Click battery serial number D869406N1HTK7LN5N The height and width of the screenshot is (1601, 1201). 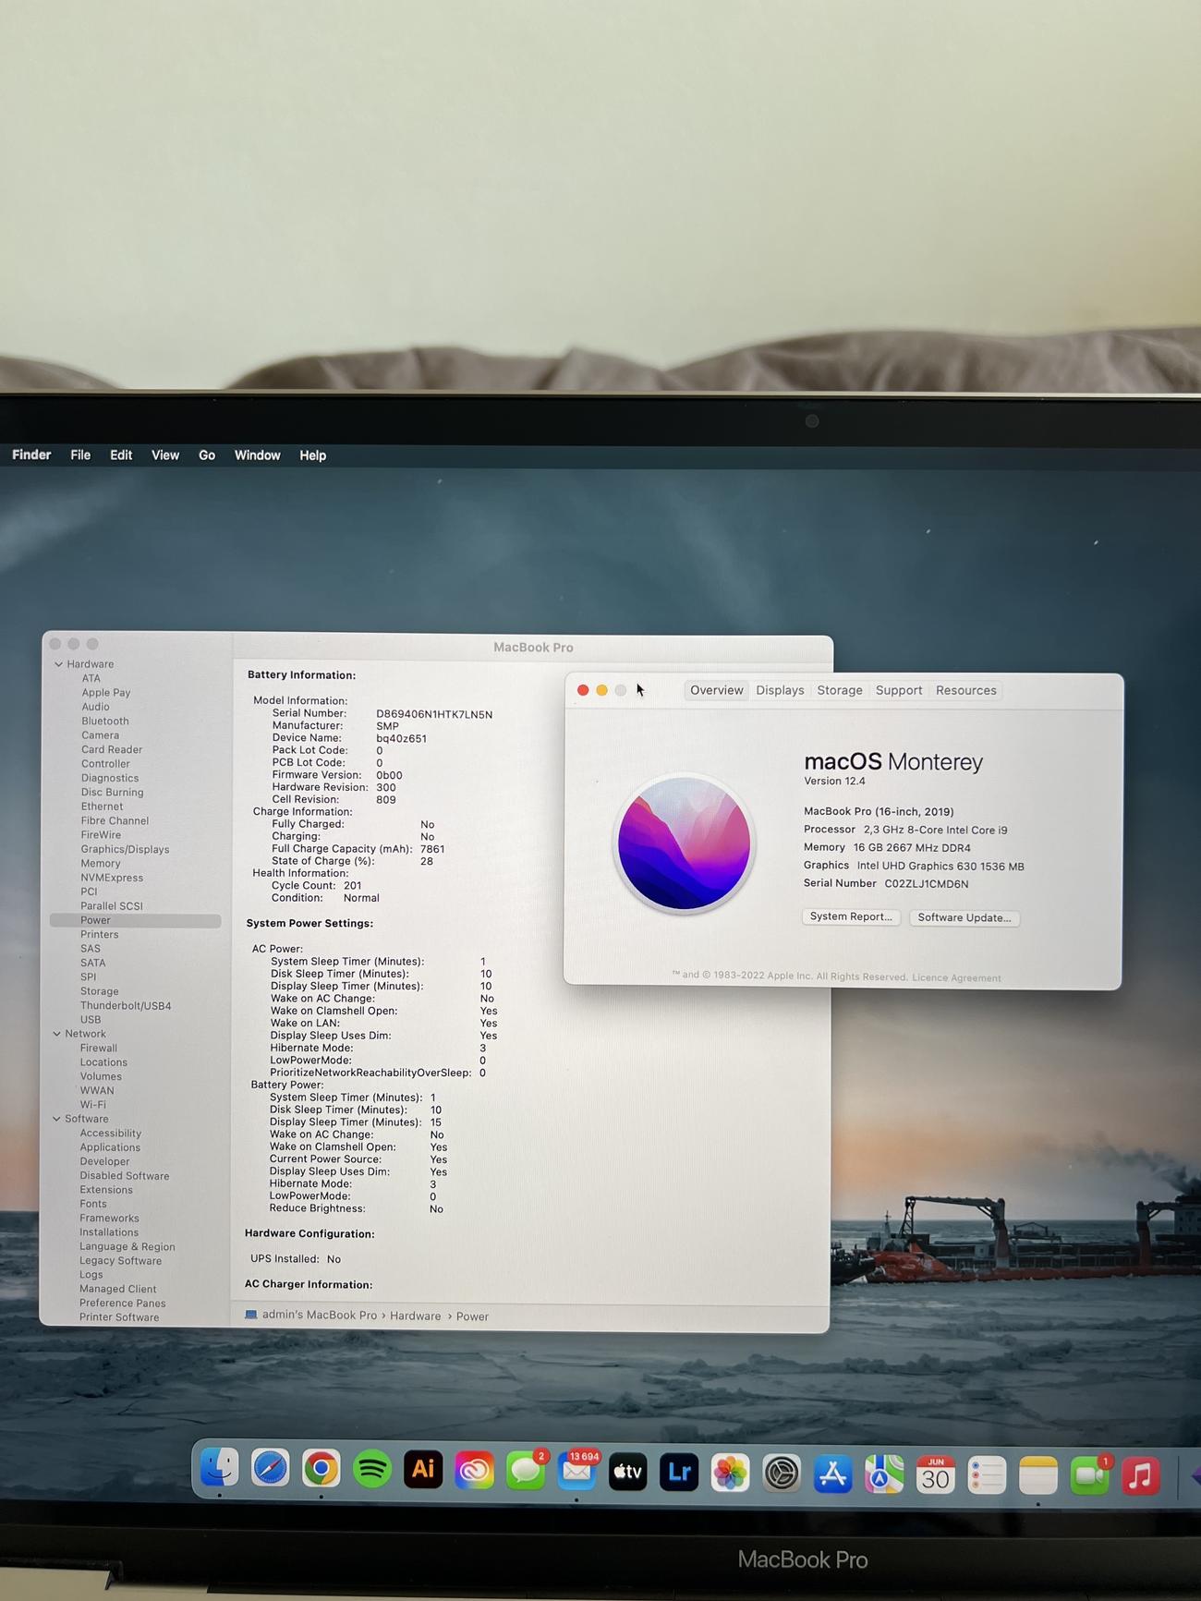434,714
